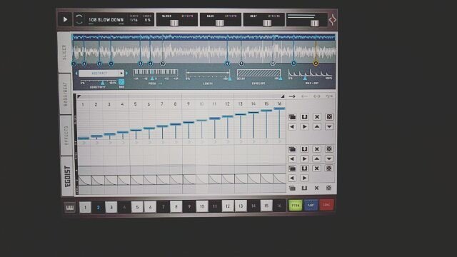The width and height of the screenshot is (457, 257).
Task: Lower top lane values with down arrow
Action: coord(329,127)
